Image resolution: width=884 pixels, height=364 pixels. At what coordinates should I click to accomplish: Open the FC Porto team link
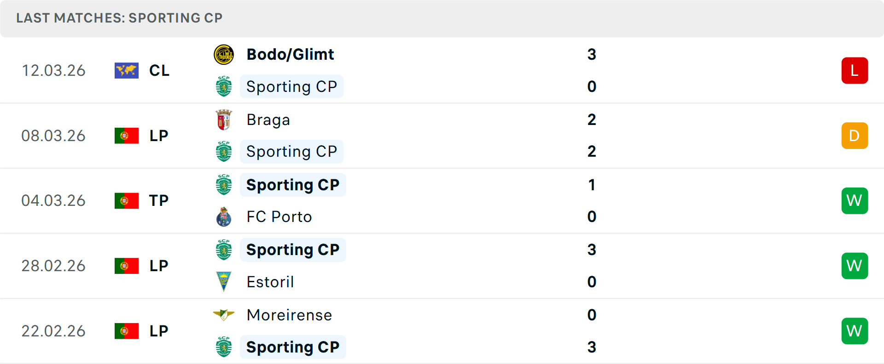pos(279,217)
